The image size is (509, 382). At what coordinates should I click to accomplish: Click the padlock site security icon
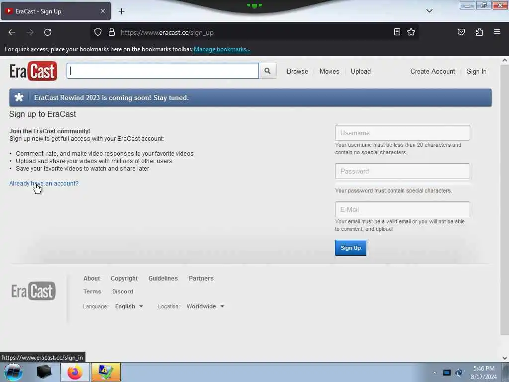point(112,32)
